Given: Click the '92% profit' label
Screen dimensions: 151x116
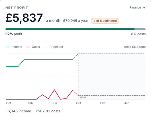Looking at the screenshot, I should point(14,34).
